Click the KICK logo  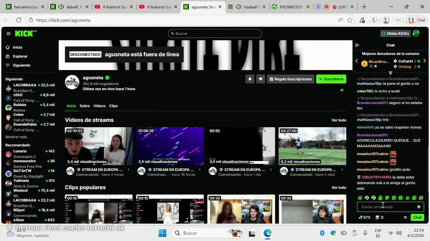(x=25, y=33)
